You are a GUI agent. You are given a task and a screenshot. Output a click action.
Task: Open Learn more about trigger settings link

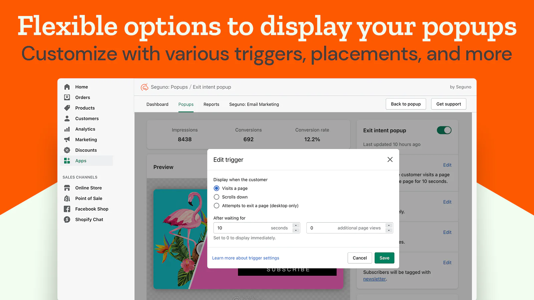point(246,258)
